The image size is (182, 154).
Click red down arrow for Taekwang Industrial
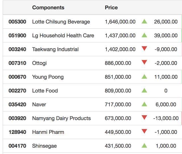(x=144, y=49)
